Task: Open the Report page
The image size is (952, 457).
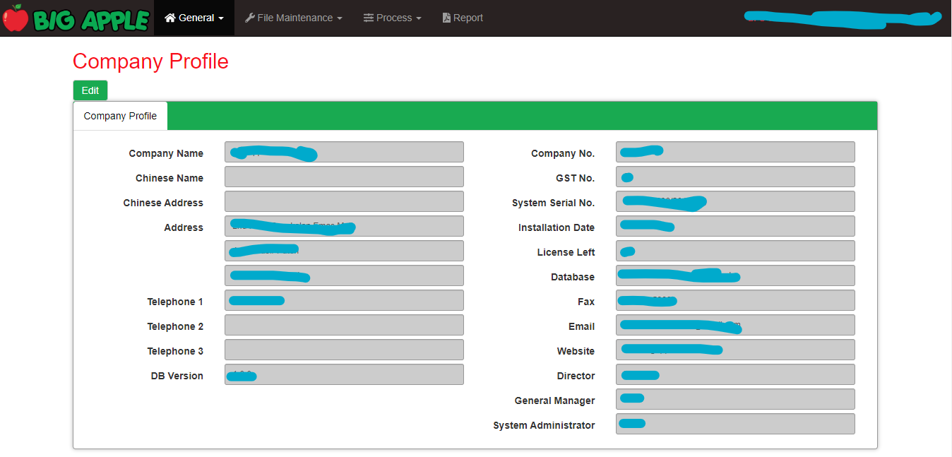Action: click(x=463, y=18)
